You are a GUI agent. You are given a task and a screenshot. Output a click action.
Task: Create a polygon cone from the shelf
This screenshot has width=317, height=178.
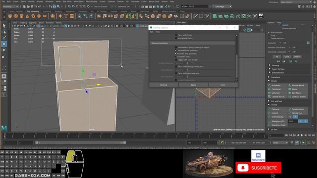pyautogui.click(x=27, y=16)
